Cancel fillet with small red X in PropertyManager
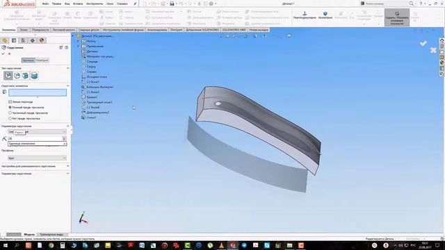 pyautogui.click(x=9, y=53)
